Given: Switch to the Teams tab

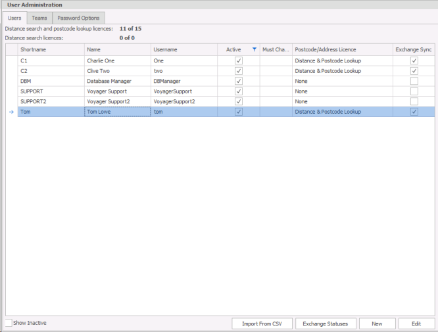Looking at the screenshot, I should click(x=39, y=18).
